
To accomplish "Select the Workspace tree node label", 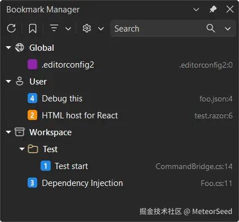I will pyautogui.click(x=51, y=132).
